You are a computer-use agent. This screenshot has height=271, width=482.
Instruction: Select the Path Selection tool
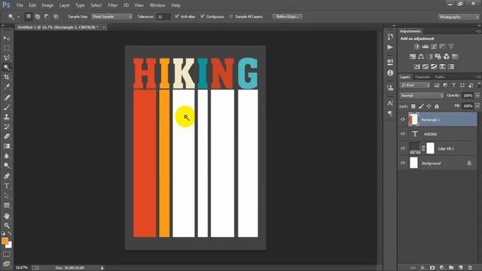[x=7, y=196]
